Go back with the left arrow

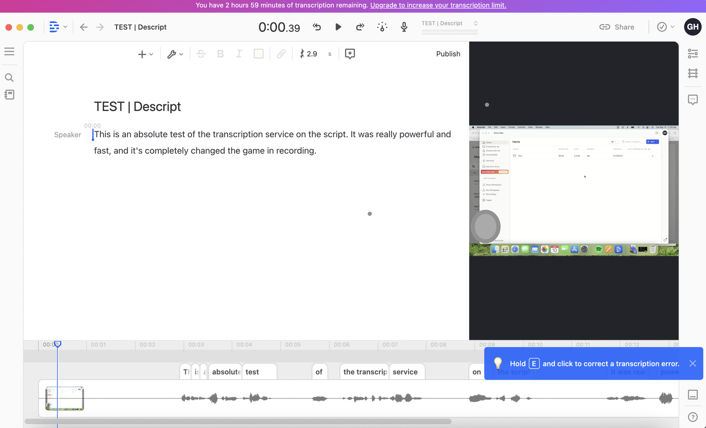pos(84,27)
